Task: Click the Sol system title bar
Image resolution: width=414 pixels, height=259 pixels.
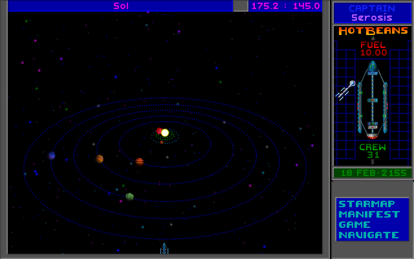Action: (121, 6)
